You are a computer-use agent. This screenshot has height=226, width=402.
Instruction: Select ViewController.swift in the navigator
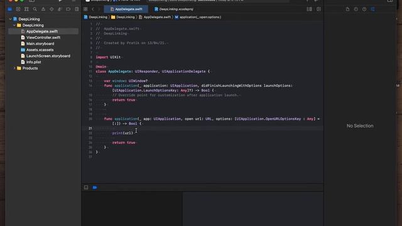tap(43, 38)
